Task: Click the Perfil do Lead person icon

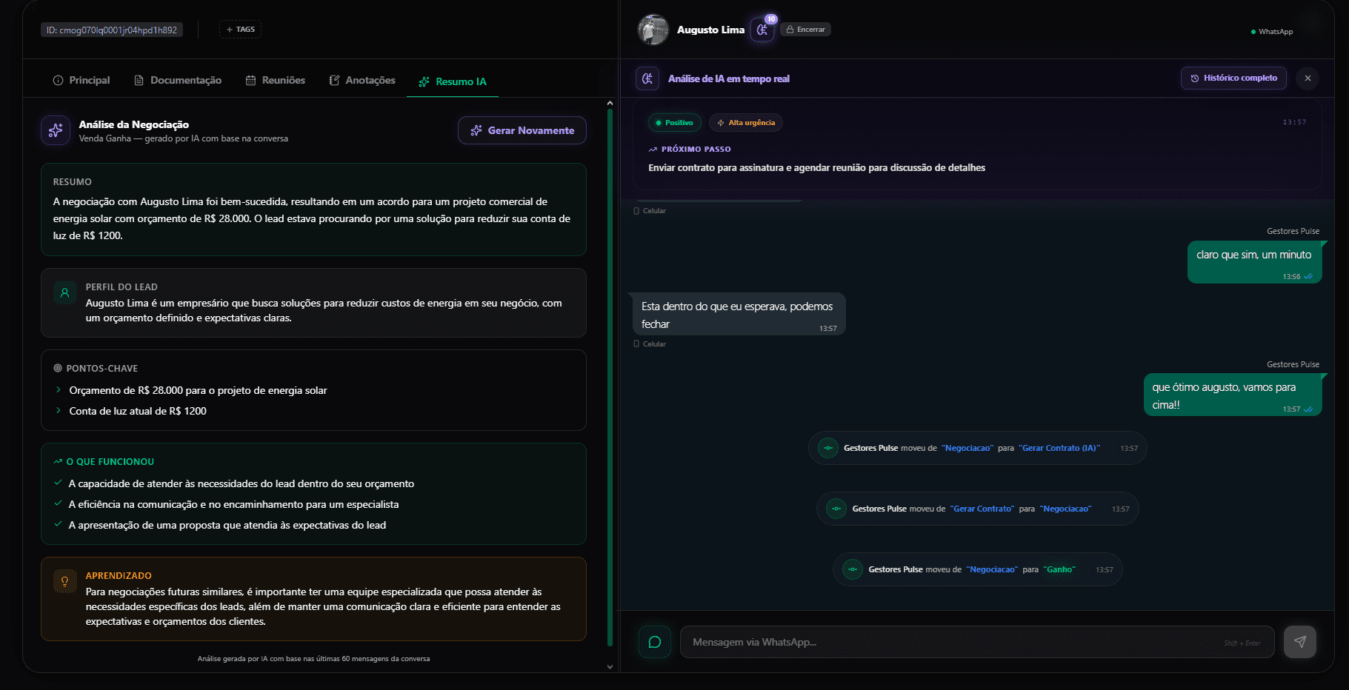Action: pos(65,292)
